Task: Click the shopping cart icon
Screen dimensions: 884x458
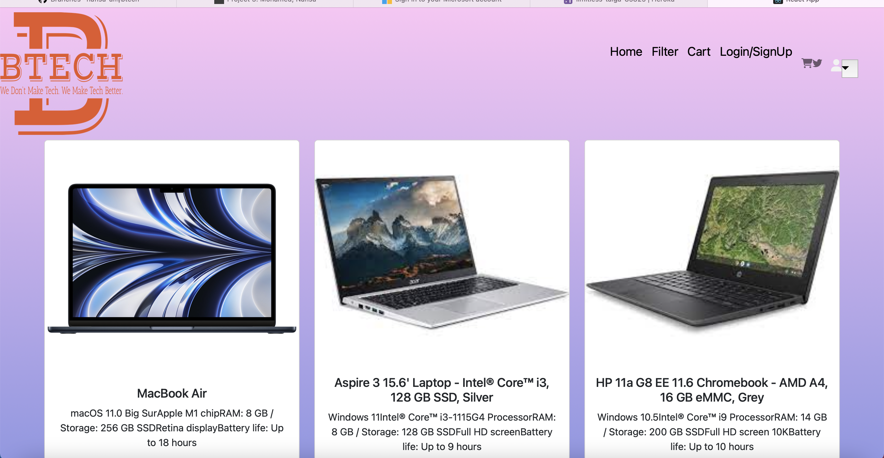Action: point(806,63)
